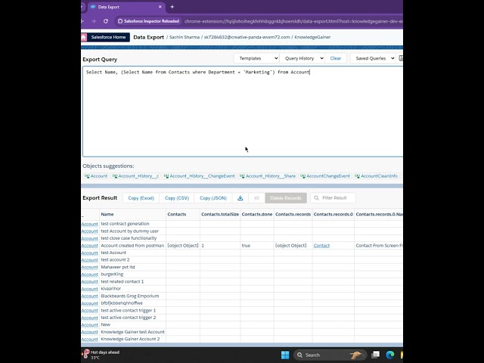
Task: Select the AccountCleanInfo suggestion
Action: (x=377, y=176)
